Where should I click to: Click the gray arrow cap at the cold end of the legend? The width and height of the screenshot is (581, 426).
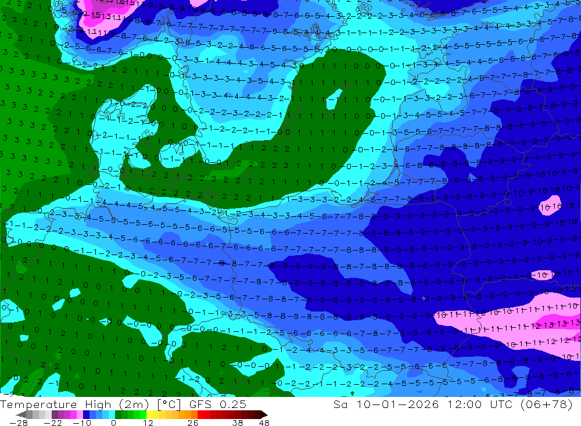[21, 414]
